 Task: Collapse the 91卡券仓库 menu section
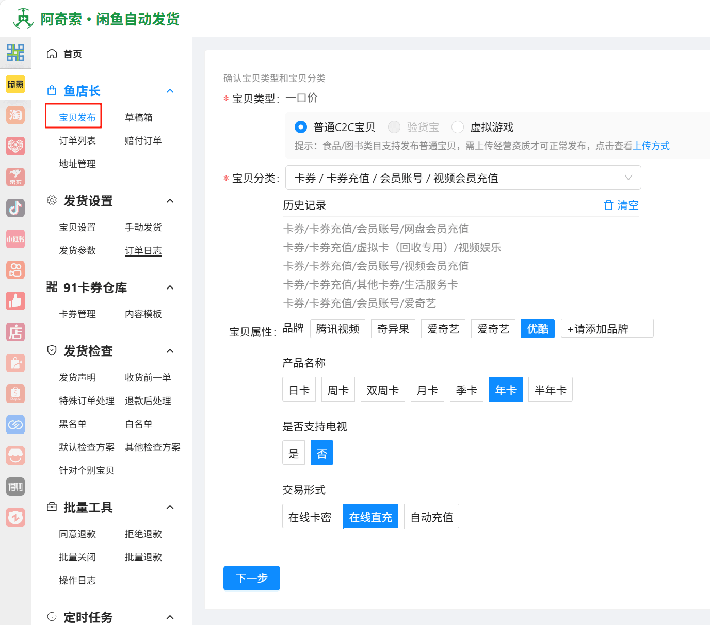(x=170, y=287)
